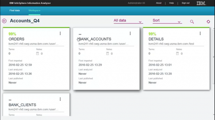Viewport: 215px width, 120px height.
Task: Click the date 2016-02-25 13:01
Action: click(160, 65)
